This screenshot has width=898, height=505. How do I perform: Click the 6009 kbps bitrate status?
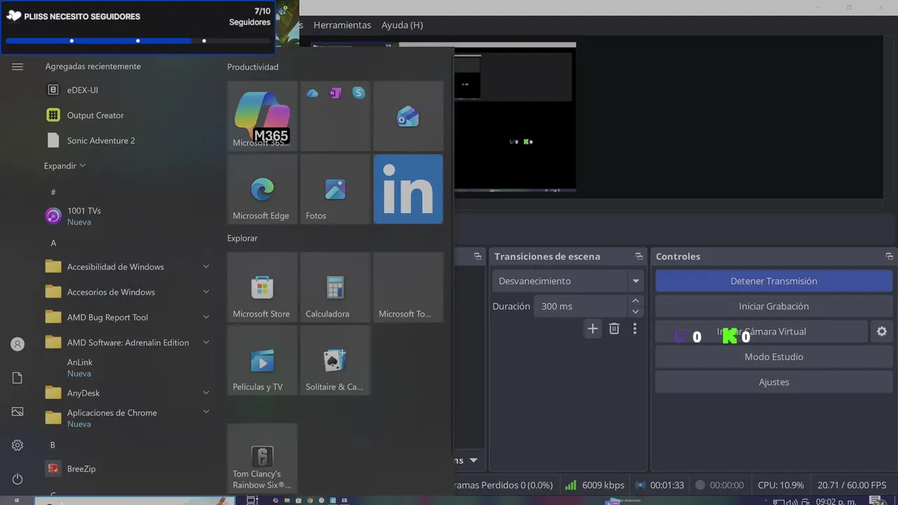(595, 485)
